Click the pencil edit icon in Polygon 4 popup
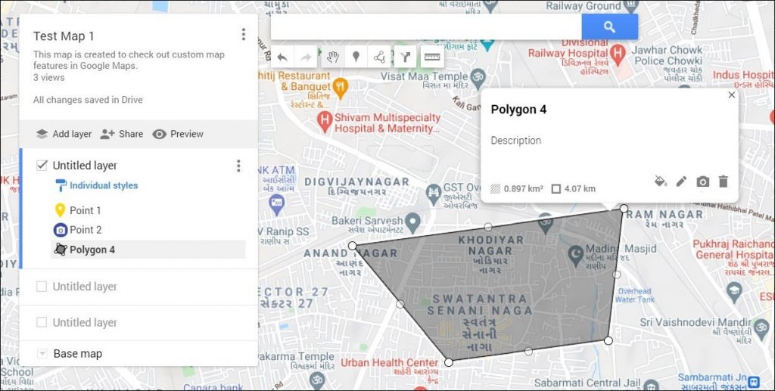The height and width of the screenshot is (391, 775). [x=681, y=182]
